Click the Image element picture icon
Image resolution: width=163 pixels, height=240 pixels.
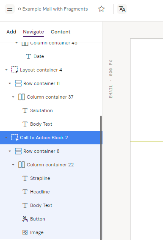point(25,232)
